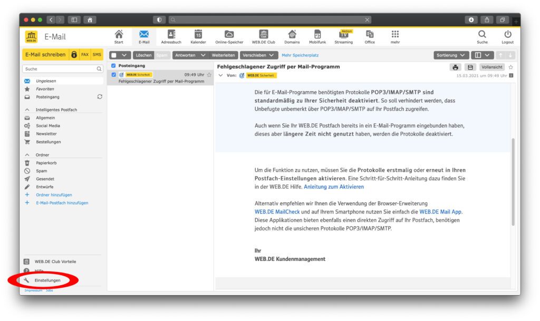
Task: Click the email body scrollbar
Action: point(513,182)
